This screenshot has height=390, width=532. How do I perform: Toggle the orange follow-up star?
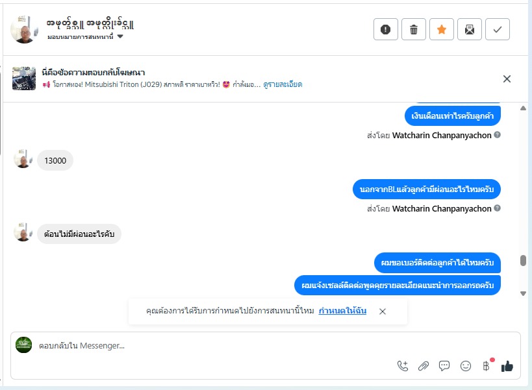click(442, 29)
